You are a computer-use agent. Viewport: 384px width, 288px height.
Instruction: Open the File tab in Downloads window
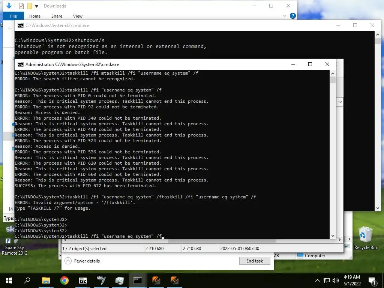[x=13, y=16]
